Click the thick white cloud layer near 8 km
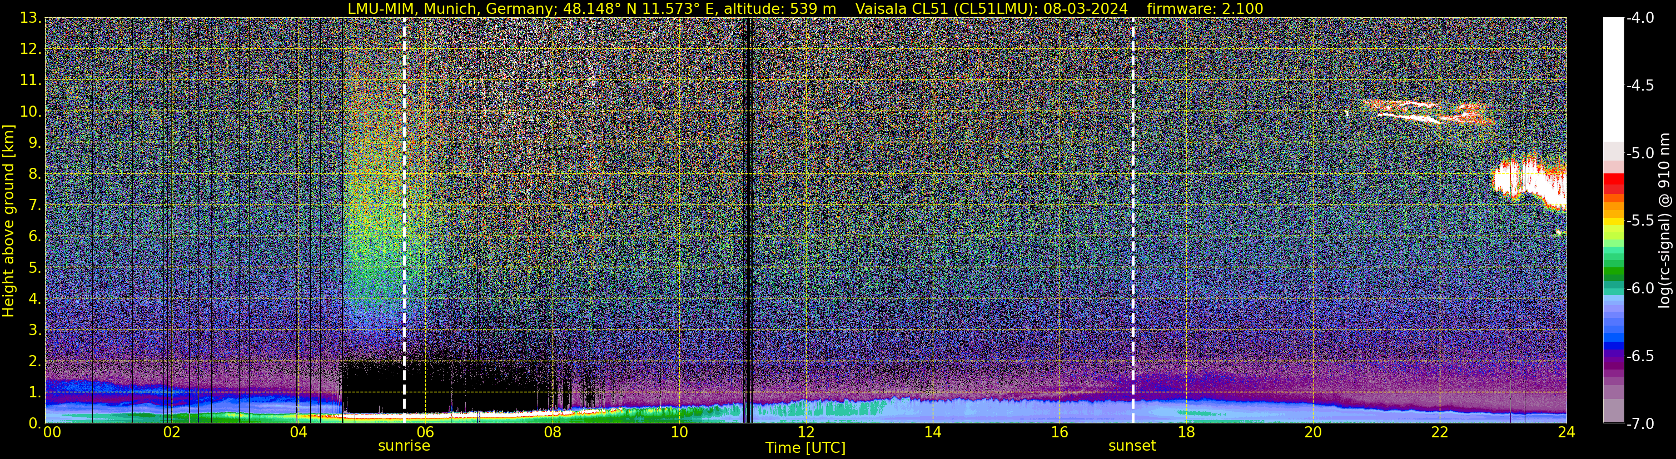 [x=1529, y=182]
